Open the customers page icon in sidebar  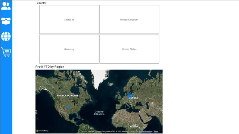pyautogui.click(x=6, y=6)
